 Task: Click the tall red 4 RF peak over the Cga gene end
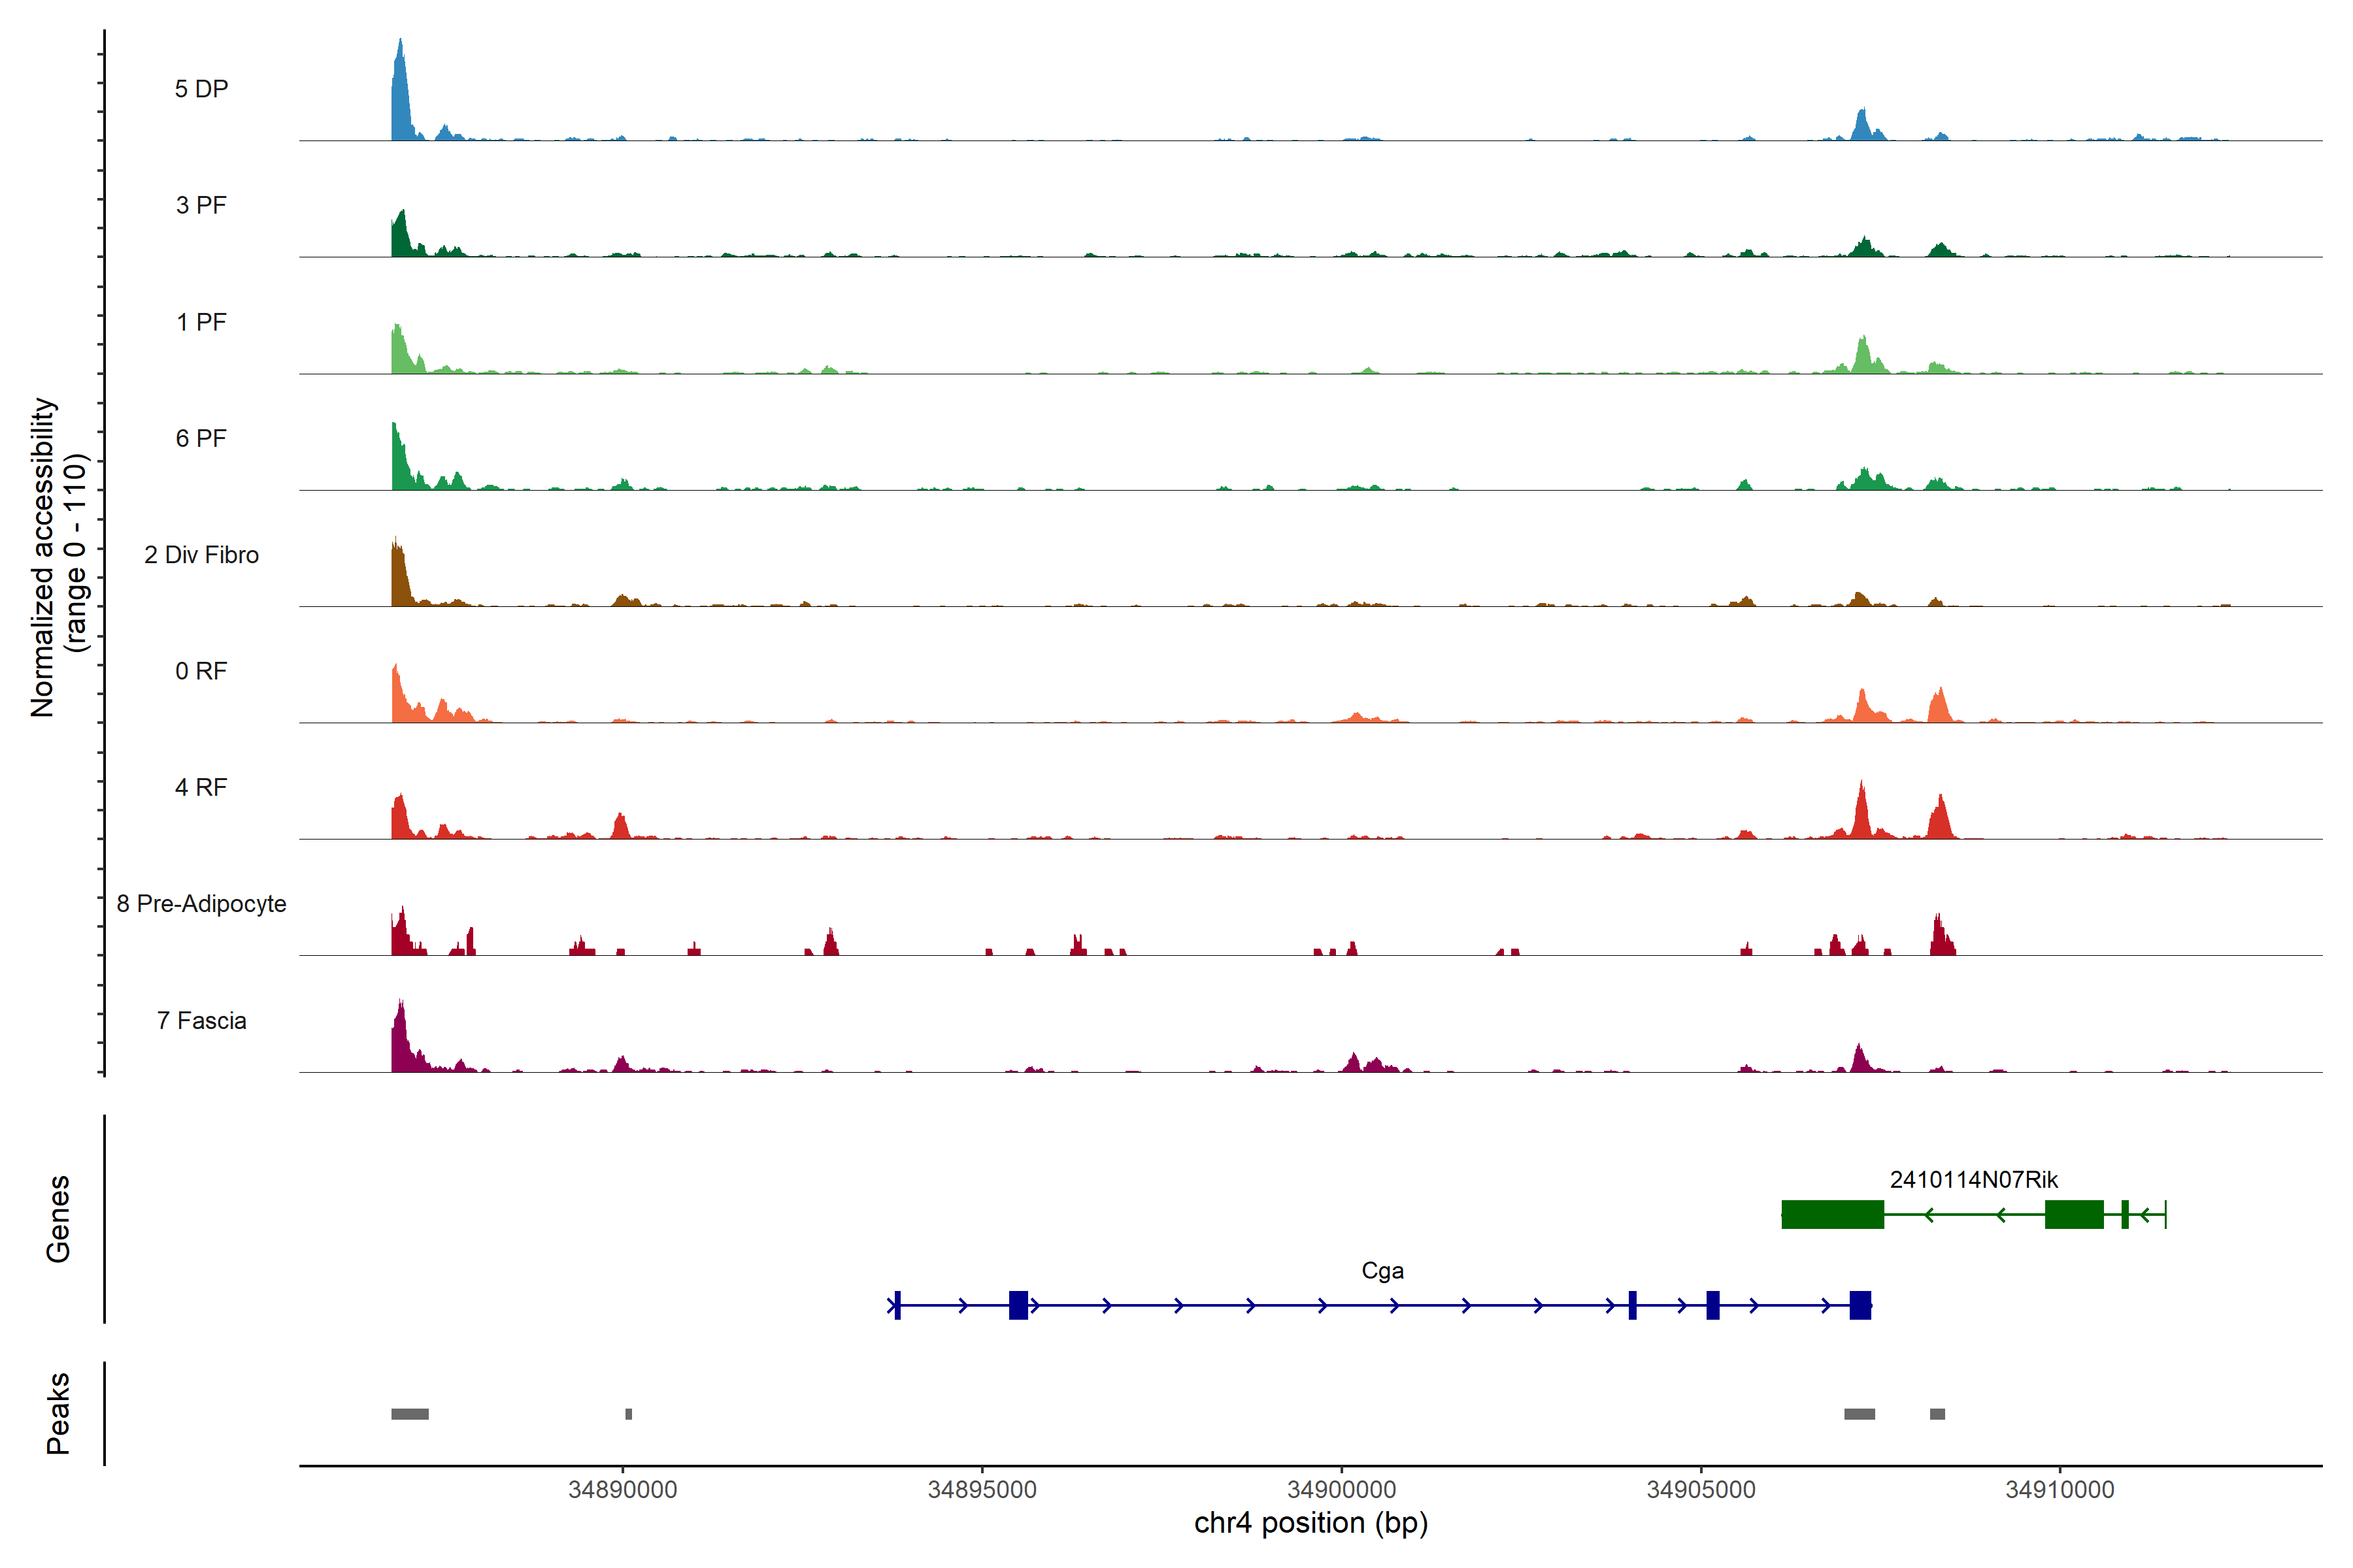pyautogui.click(x=1861, y=815)
